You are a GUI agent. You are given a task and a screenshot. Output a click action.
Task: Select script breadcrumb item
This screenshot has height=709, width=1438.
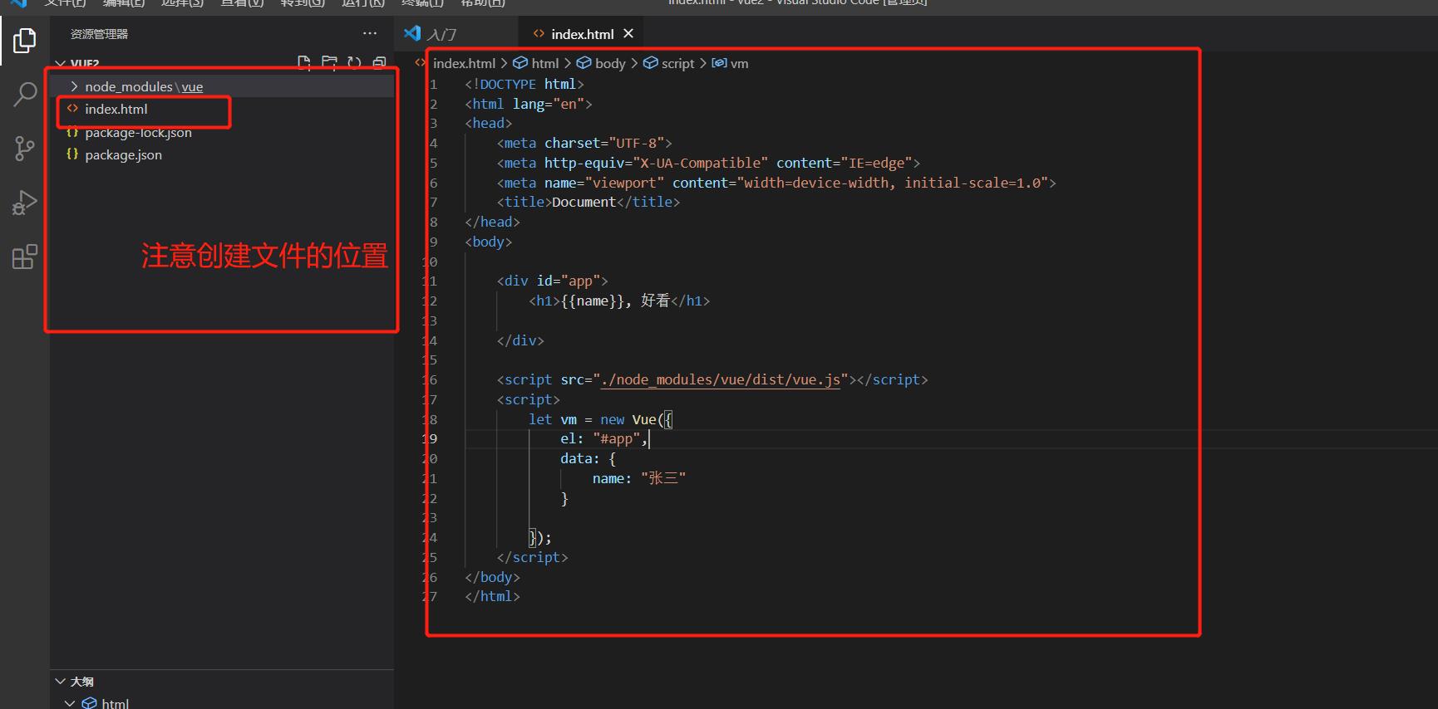pyautogui.click(x=677, y=63)
